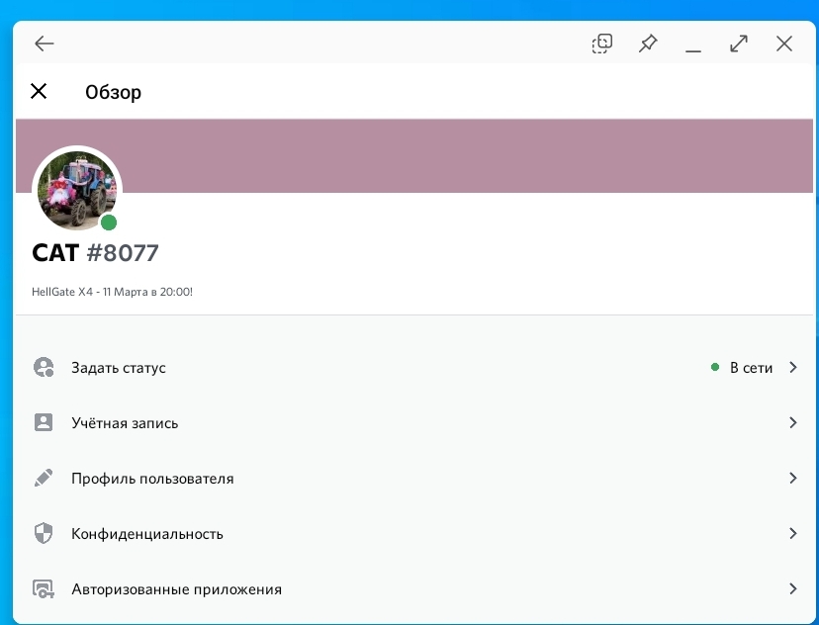Click the status face icon beside Задать статус
The height and width of the screenshot is (625, 819).
[44, 367]
